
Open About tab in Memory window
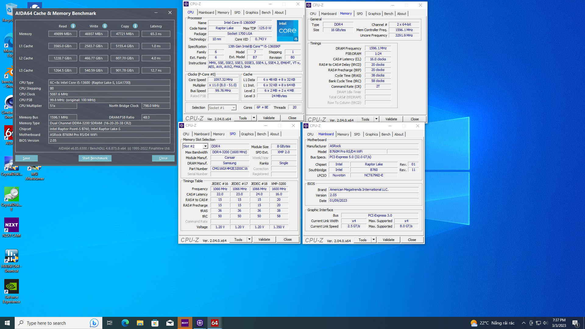coord(401,14)
